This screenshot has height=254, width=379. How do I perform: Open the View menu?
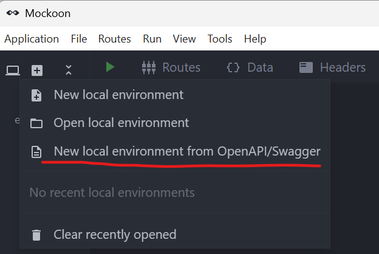tap(184, 39)
